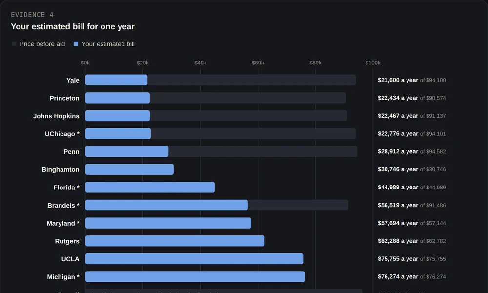Click Johns Hopkins' blue estimated bill bar

tap(118, 116)
